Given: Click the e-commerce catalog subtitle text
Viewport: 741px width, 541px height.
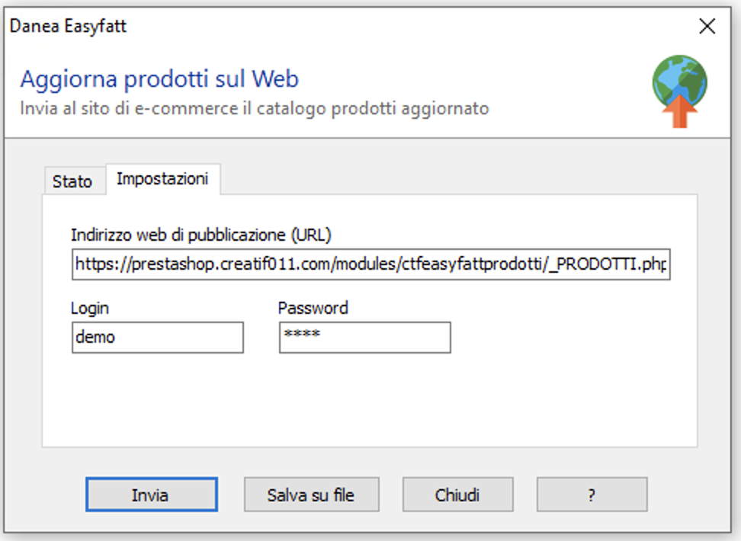Looking at the screenshot, I should click(255, 108).
